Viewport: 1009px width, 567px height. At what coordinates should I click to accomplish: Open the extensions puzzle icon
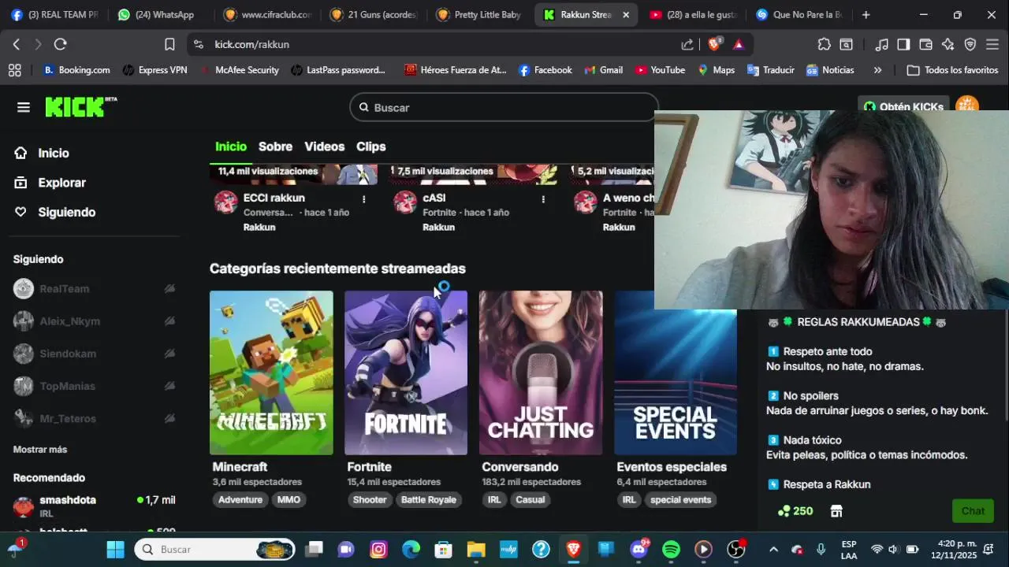coord(824,45)
